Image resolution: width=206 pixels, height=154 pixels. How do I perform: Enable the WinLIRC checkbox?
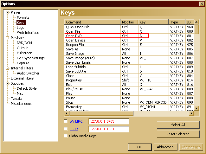(66, 121)
